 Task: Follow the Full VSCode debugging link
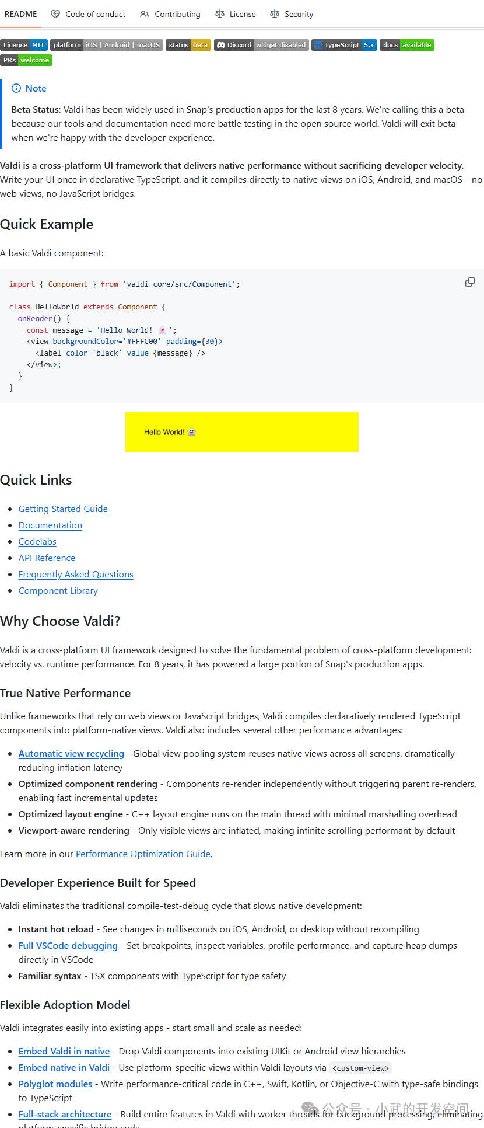[68, 946]
